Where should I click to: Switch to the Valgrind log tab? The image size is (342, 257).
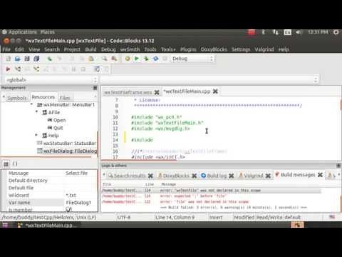(x=254, y=176)
